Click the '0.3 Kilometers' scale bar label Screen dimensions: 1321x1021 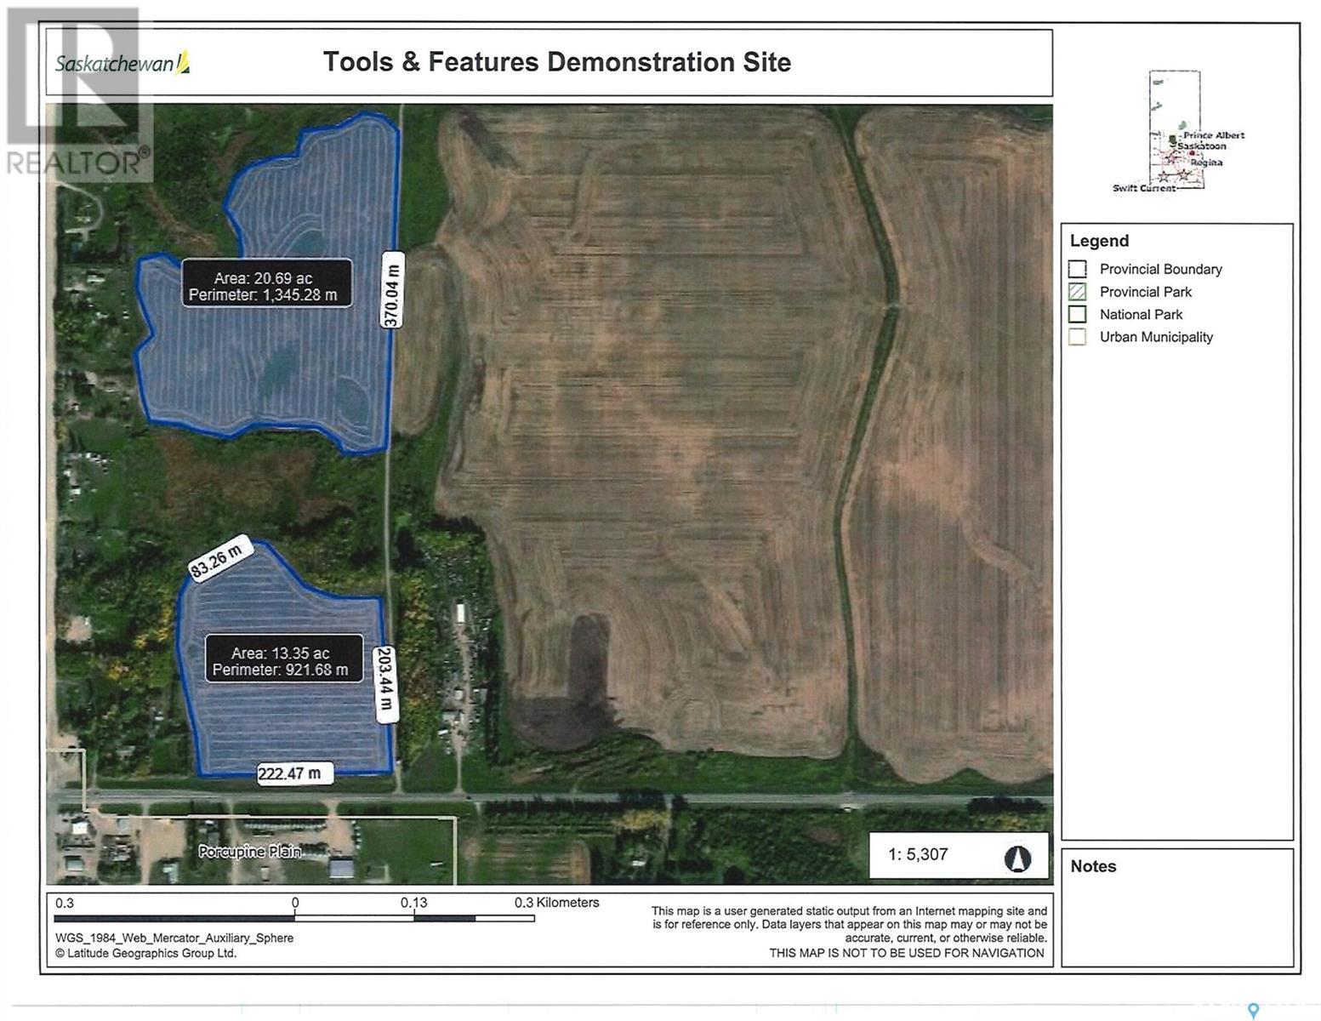[x=556, y=903]
